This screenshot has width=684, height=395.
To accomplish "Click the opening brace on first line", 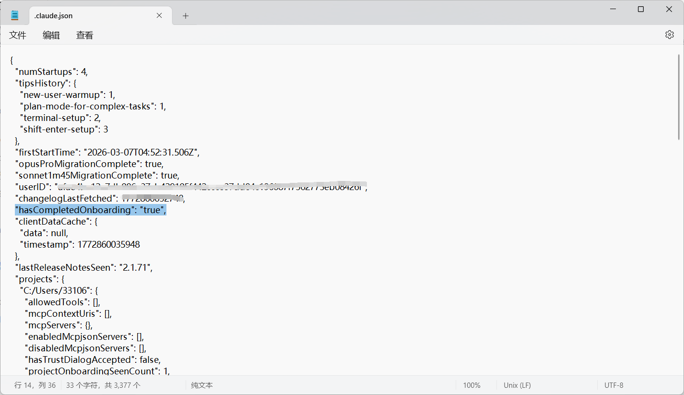I will pos(12,60).
